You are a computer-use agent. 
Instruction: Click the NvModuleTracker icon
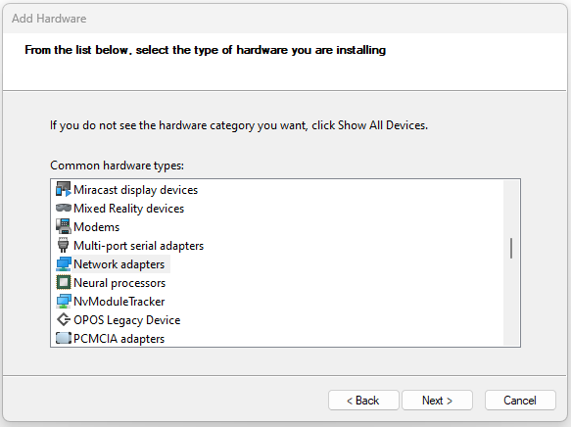click(63, 301)
